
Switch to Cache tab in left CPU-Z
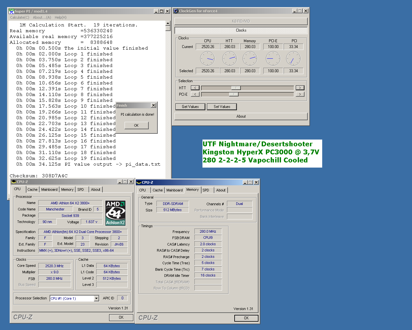(32, 189)
